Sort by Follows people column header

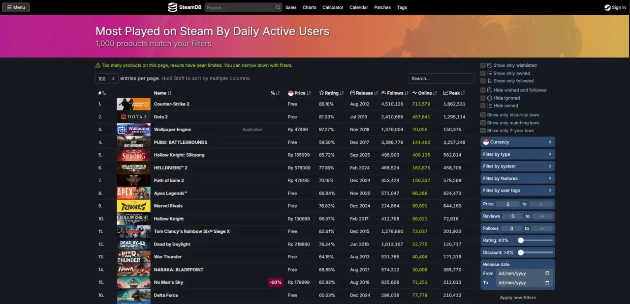(x=395, y=93)
